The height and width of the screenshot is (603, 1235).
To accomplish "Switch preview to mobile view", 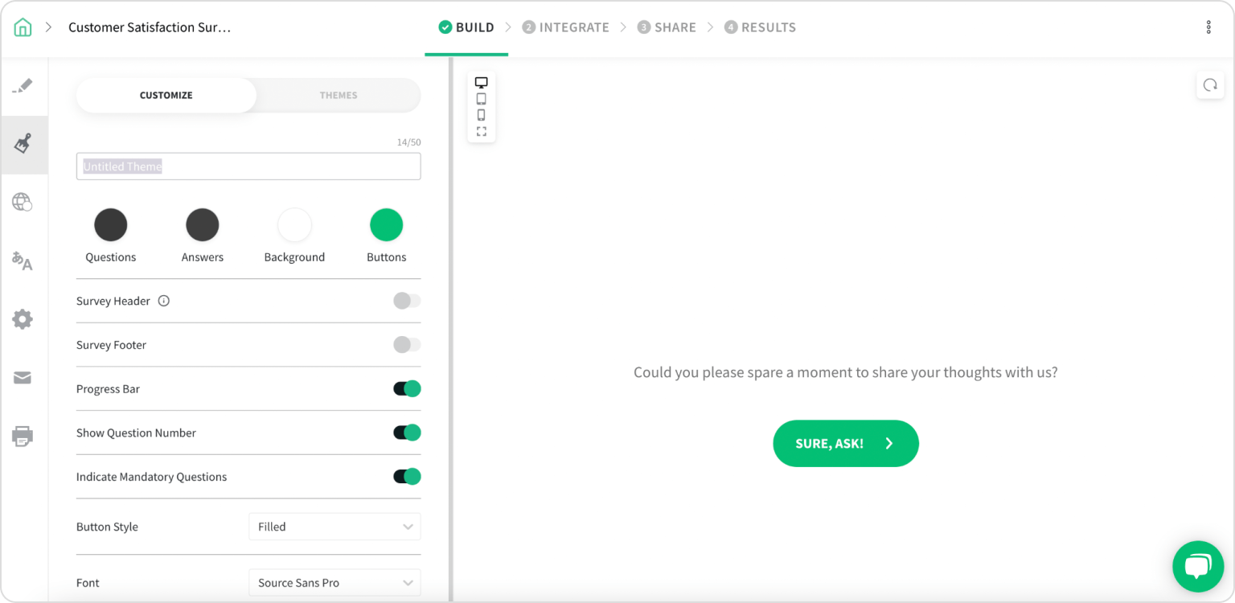I will tap(482, 115).
